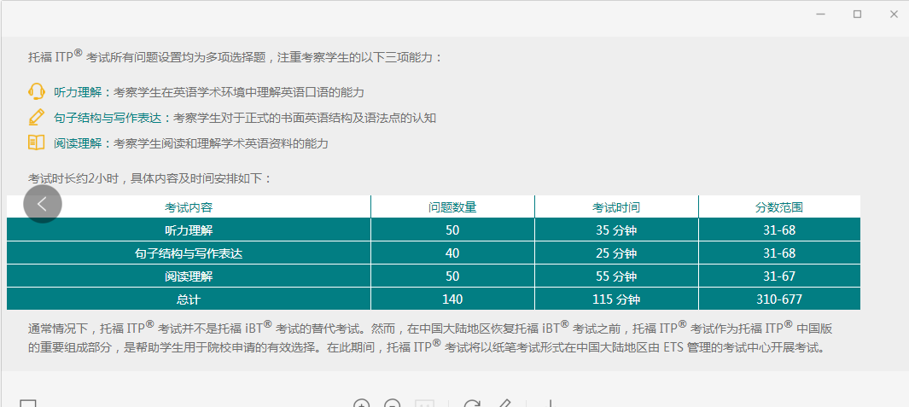This screenshot has width=909, height=407.
Task: Maximize the image viewer window
Action: click(857, 14)
